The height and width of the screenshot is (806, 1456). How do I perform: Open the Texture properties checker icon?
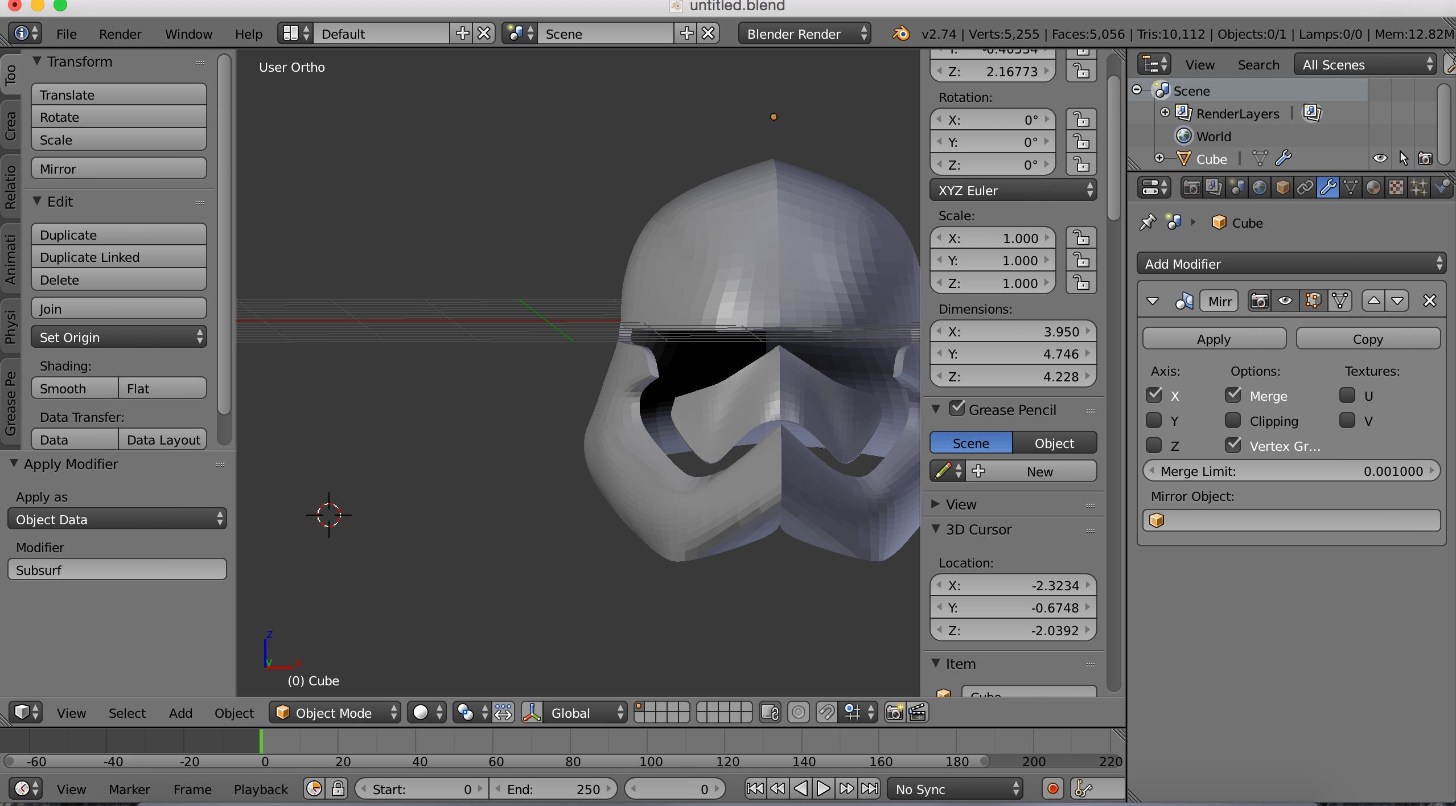(1396, 187)
